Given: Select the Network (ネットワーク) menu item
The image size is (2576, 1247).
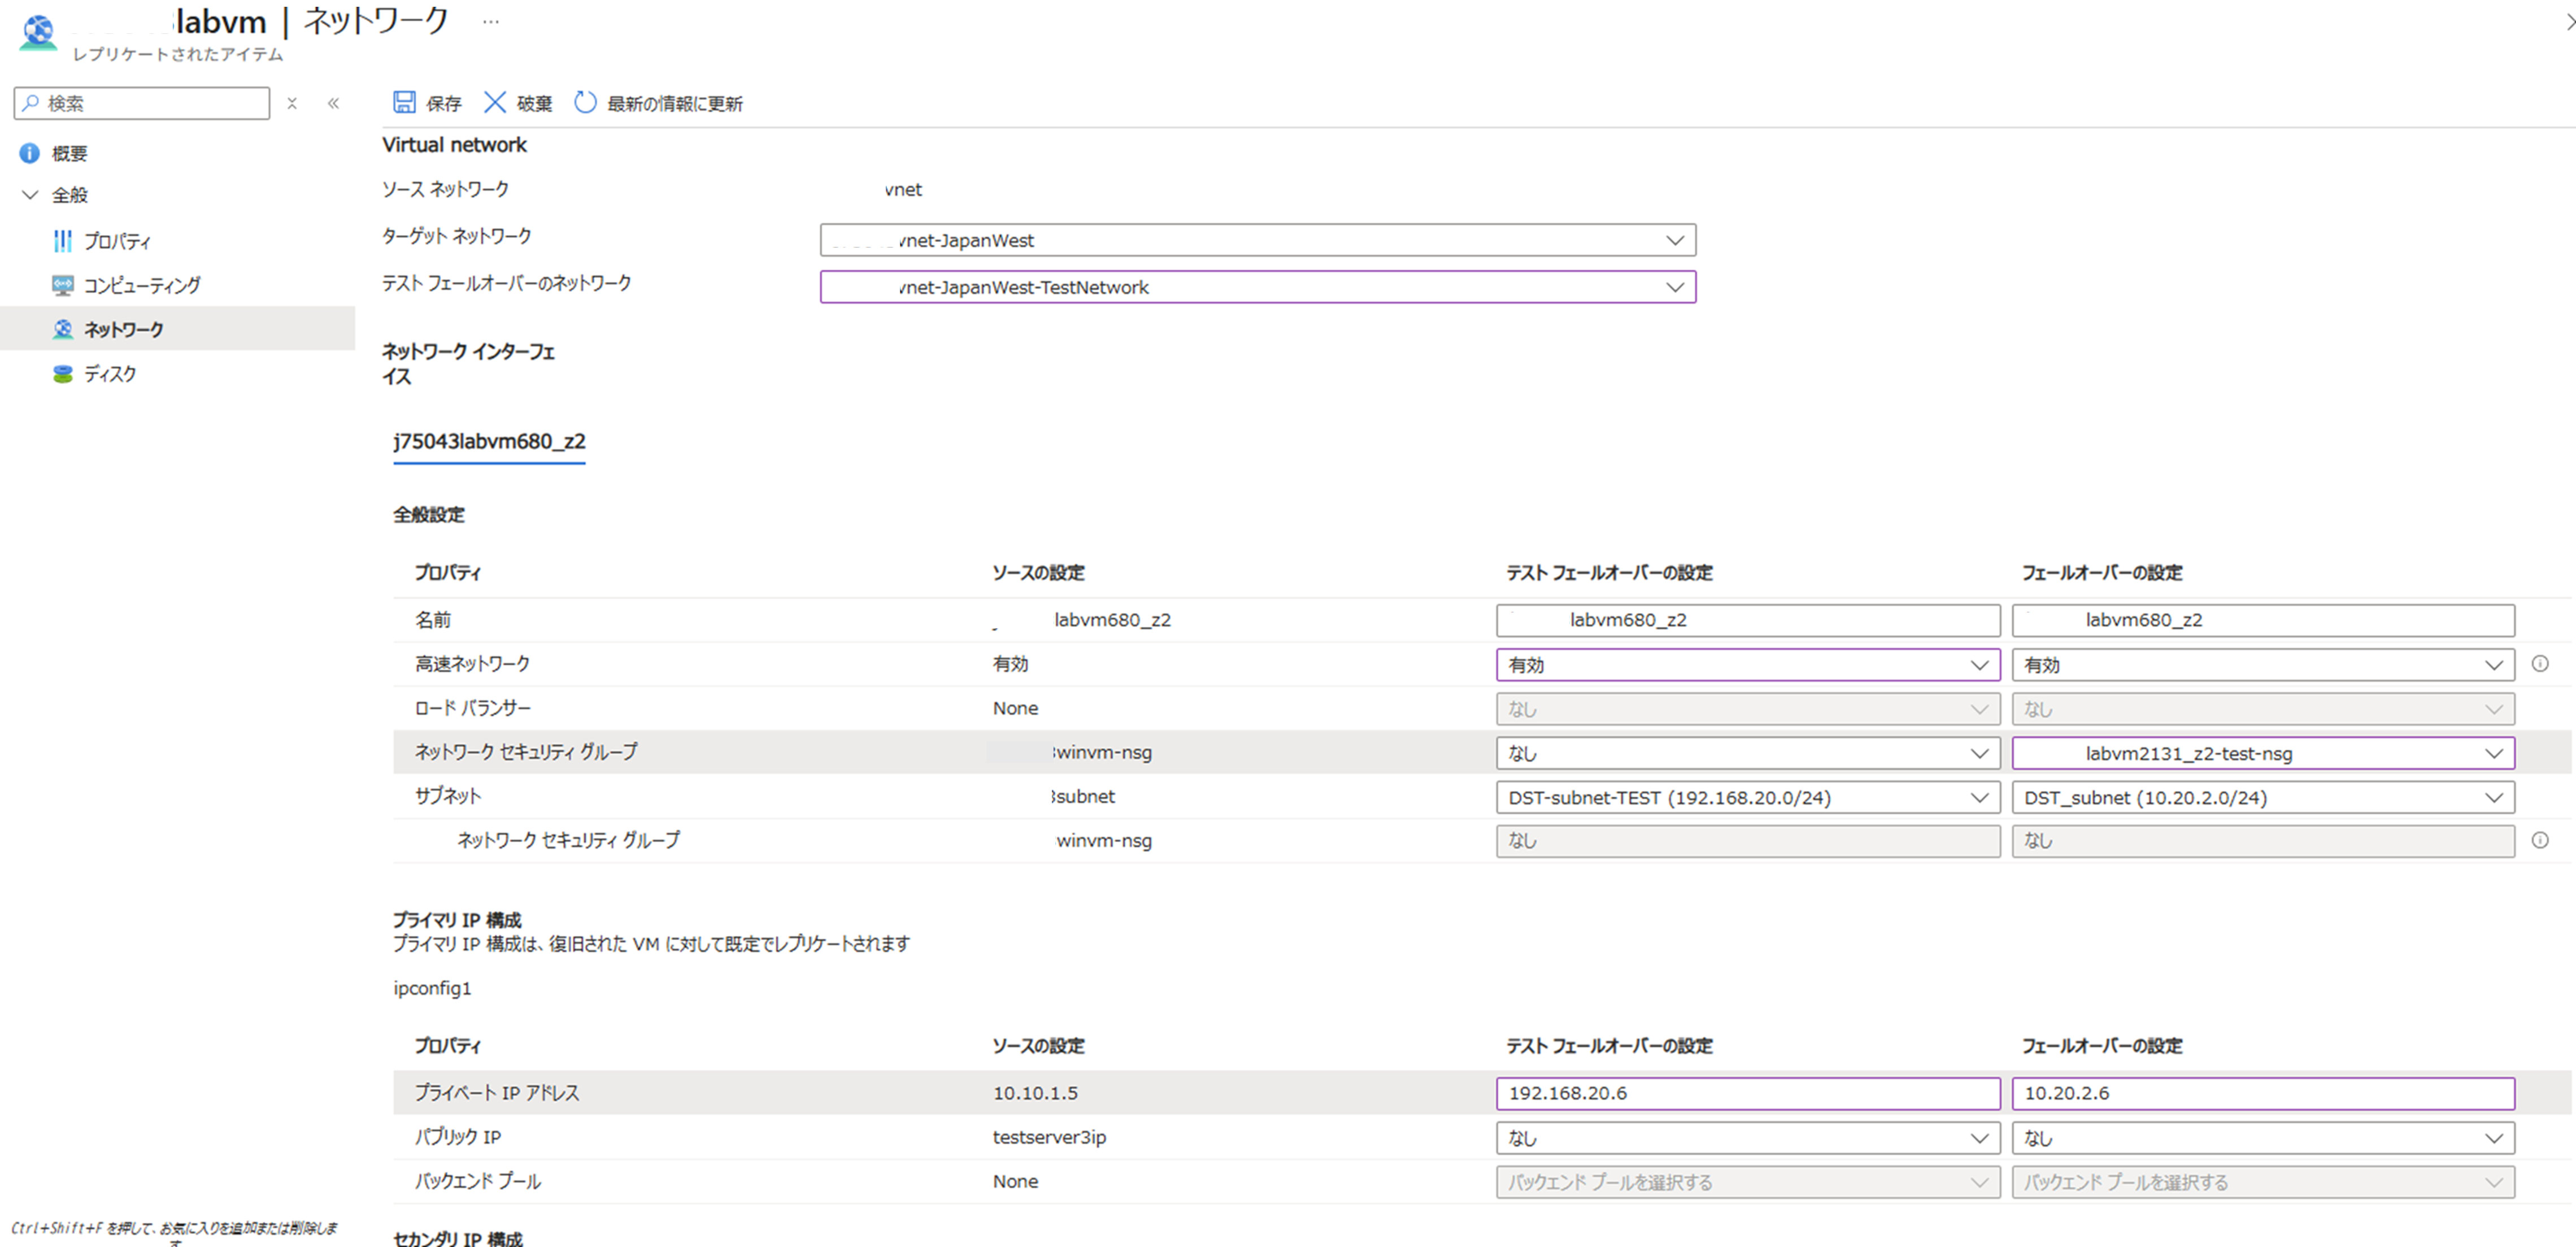Looking at the screenshot, I should click(123, 329).
